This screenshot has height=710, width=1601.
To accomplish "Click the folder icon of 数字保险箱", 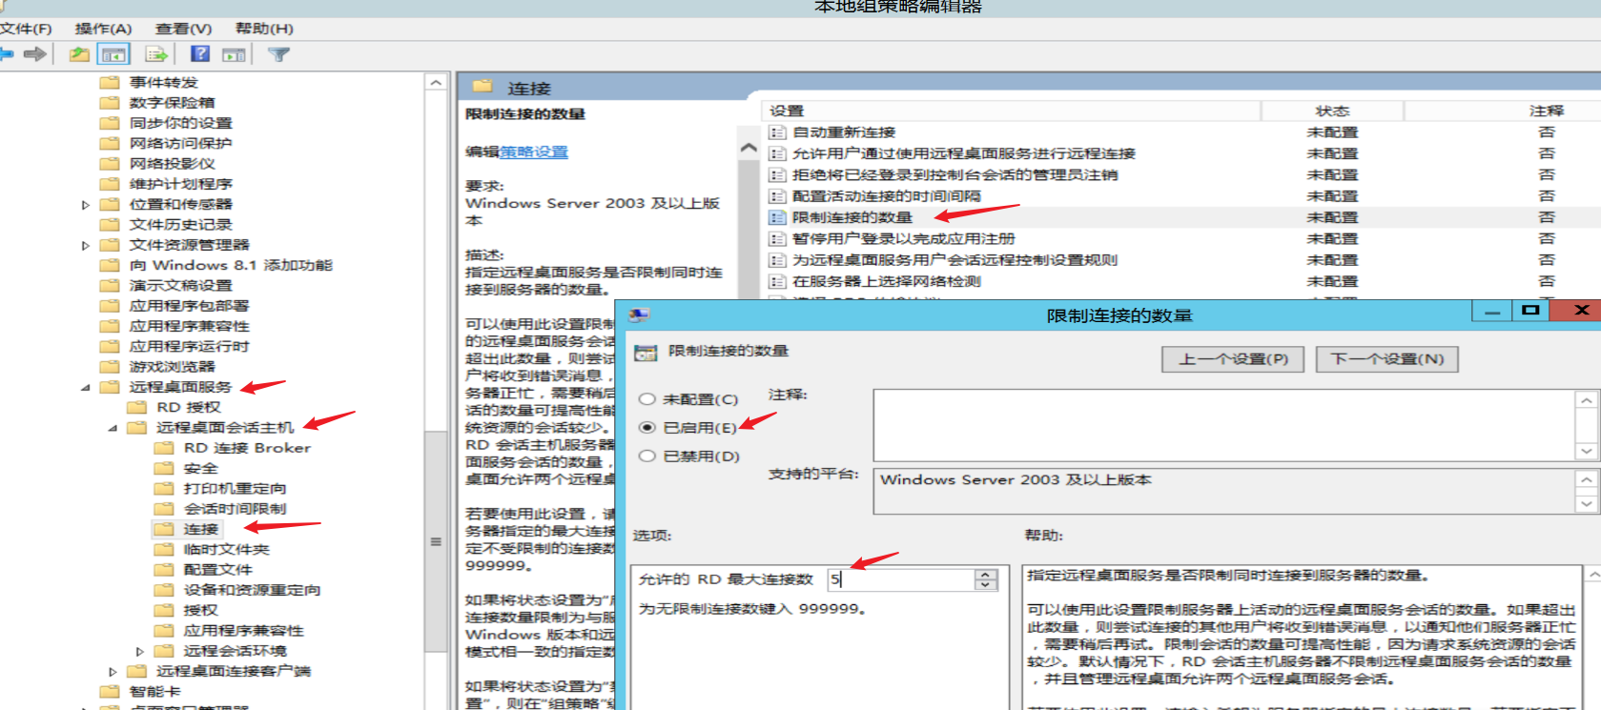I will click(110, 102).
